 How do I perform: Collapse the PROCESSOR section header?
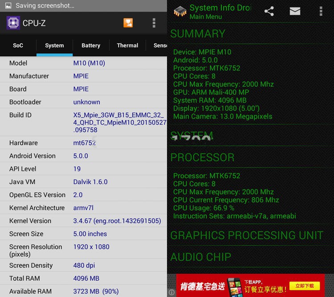(202, 157)
